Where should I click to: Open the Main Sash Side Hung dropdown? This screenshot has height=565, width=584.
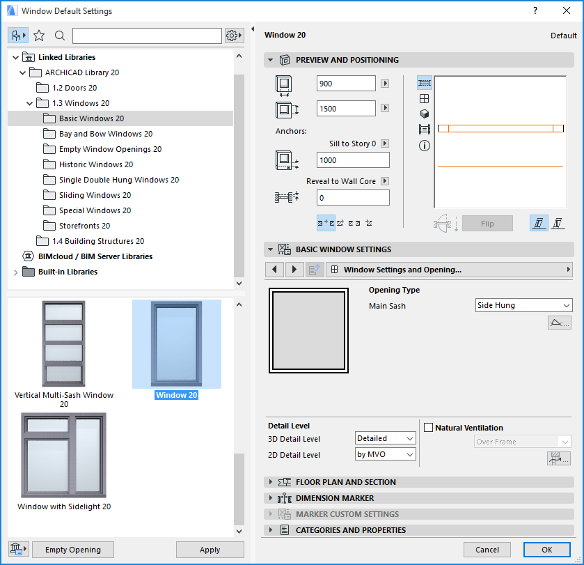pos(523,305)
